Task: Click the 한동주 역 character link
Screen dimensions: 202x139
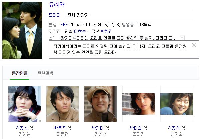Action: (62, 128)
